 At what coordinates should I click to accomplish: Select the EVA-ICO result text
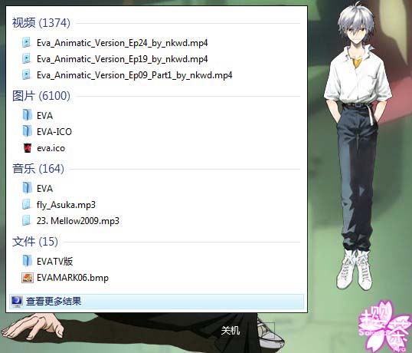pyautogui.click(x=54, y=132)
